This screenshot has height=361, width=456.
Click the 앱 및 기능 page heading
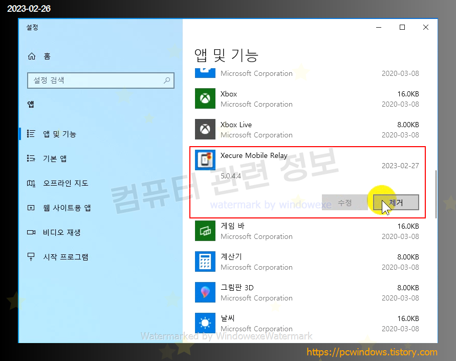click(x=226, y=55)
